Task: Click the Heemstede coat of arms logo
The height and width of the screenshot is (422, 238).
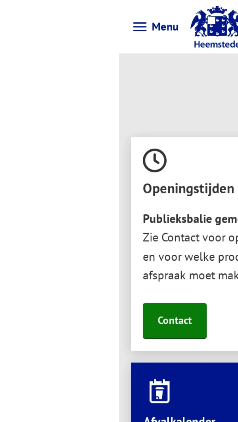Action: click(215, 21)
